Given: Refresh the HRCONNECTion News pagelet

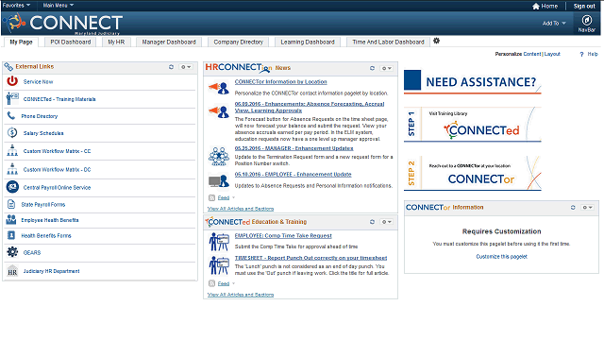Looking at the screenshot, I should pos(372,68).
